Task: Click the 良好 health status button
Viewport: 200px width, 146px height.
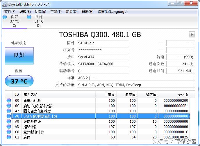Action: [19, 56]
